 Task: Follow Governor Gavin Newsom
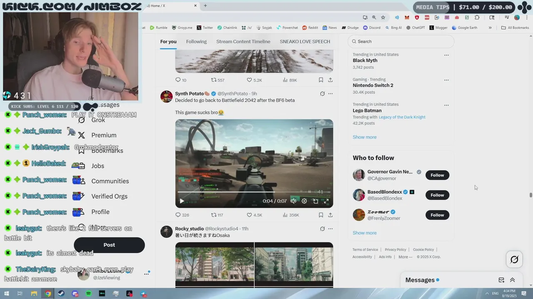(437, 175)
